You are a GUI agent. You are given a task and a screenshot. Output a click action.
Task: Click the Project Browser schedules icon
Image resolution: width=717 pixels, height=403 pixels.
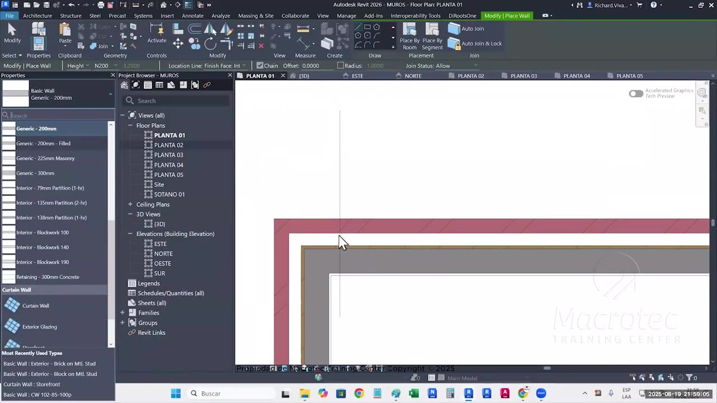(160, 85)
